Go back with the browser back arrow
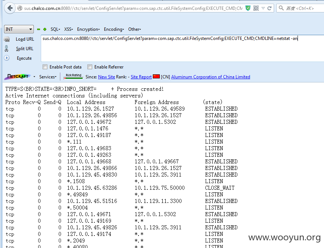 pos(10,8)
